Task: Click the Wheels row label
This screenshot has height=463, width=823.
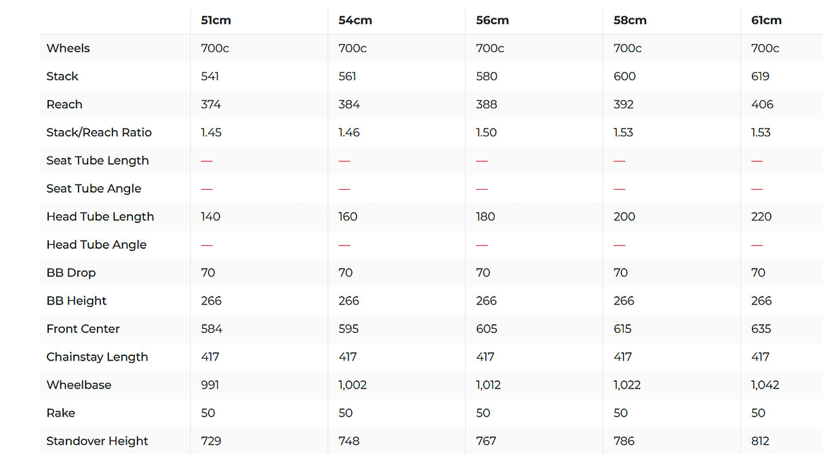Action: click(x=68, y=48)
